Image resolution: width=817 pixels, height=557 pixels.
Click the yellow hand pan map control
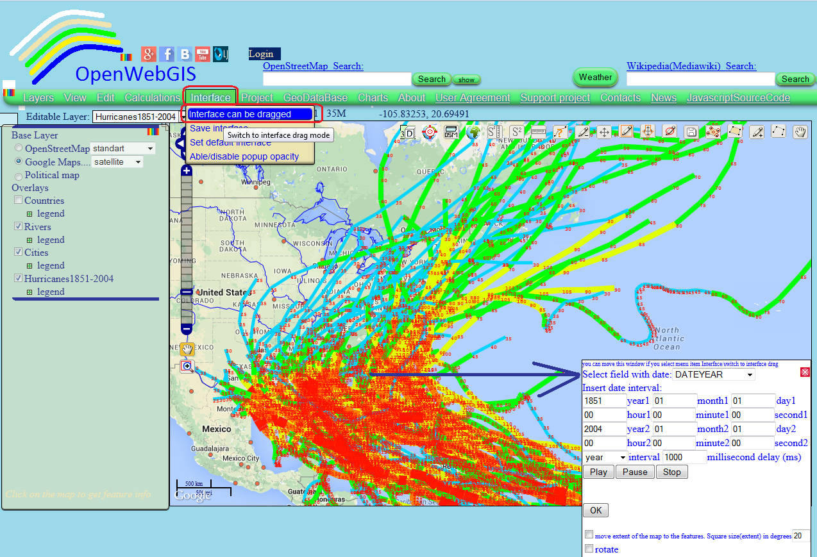(x=187, y=349)
